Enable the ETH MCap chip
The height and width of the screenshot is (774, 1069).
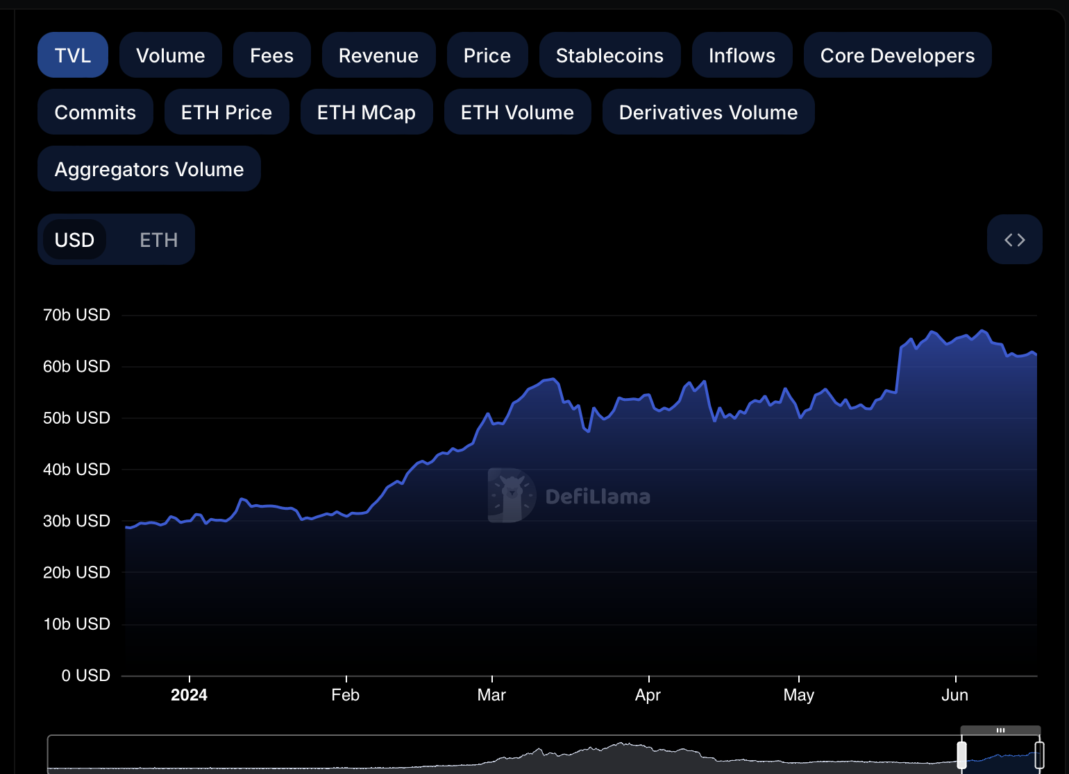click(x=367, y=112)
